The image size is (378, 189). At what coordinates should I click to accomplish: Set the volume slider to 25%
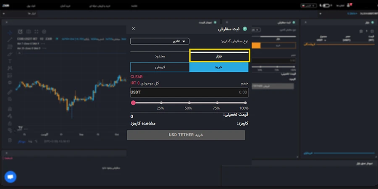pos(161,103)
